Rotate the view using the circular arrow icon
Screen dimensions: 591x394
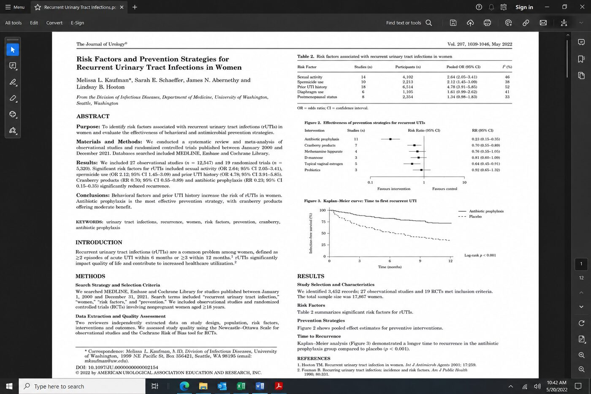coord(581,323)
